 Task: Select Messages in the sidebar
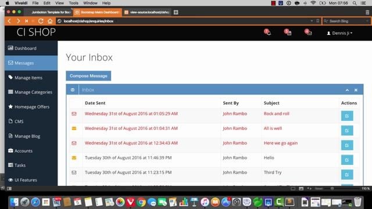click(31, 63)
